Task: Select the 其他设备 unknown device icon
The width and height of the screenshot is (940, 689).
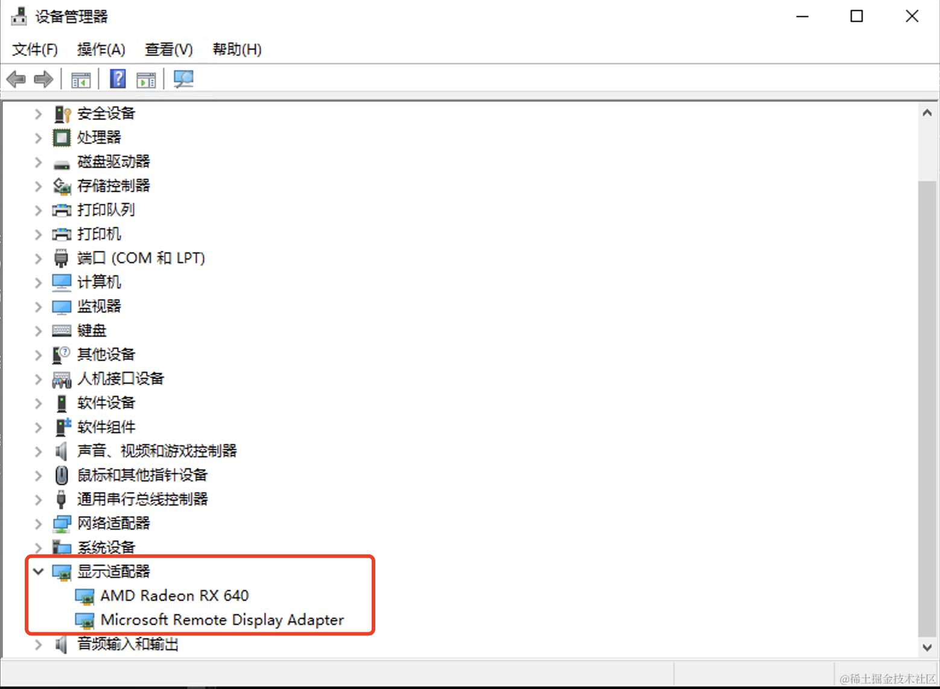Action: (62, 355)
